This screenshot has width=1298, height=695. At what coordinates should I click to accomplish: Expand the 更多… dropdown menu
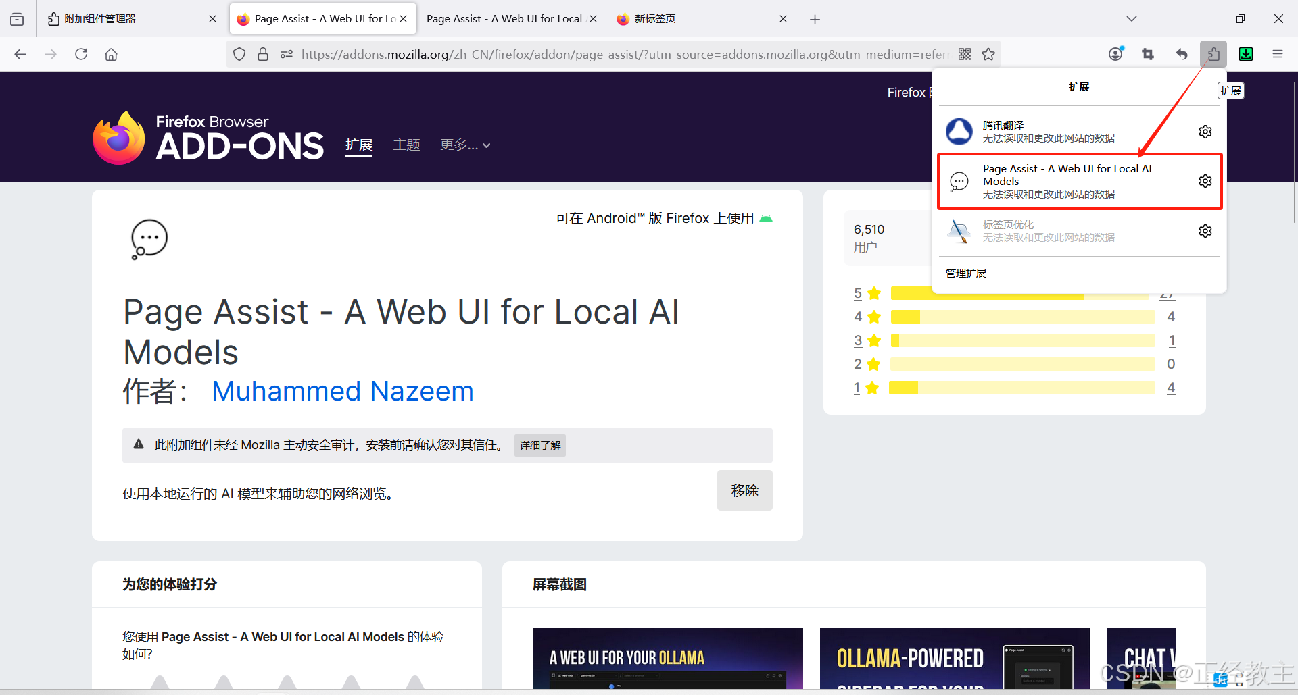point(465,145)
